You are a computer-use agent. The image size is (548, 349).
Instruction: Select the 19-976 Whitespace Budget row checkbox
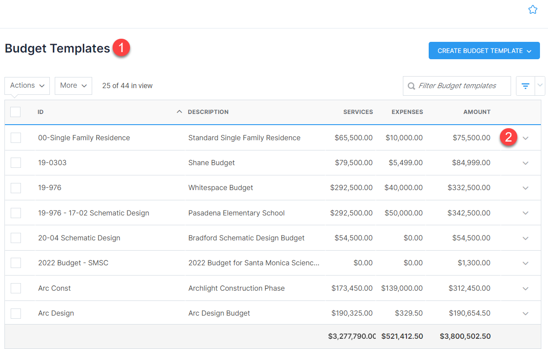pyautogui.click(x=16, y=188)
